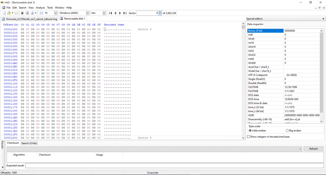Select the Data inspector tab
The height and width of the screenshot is (175, 326).
[255, 24]
